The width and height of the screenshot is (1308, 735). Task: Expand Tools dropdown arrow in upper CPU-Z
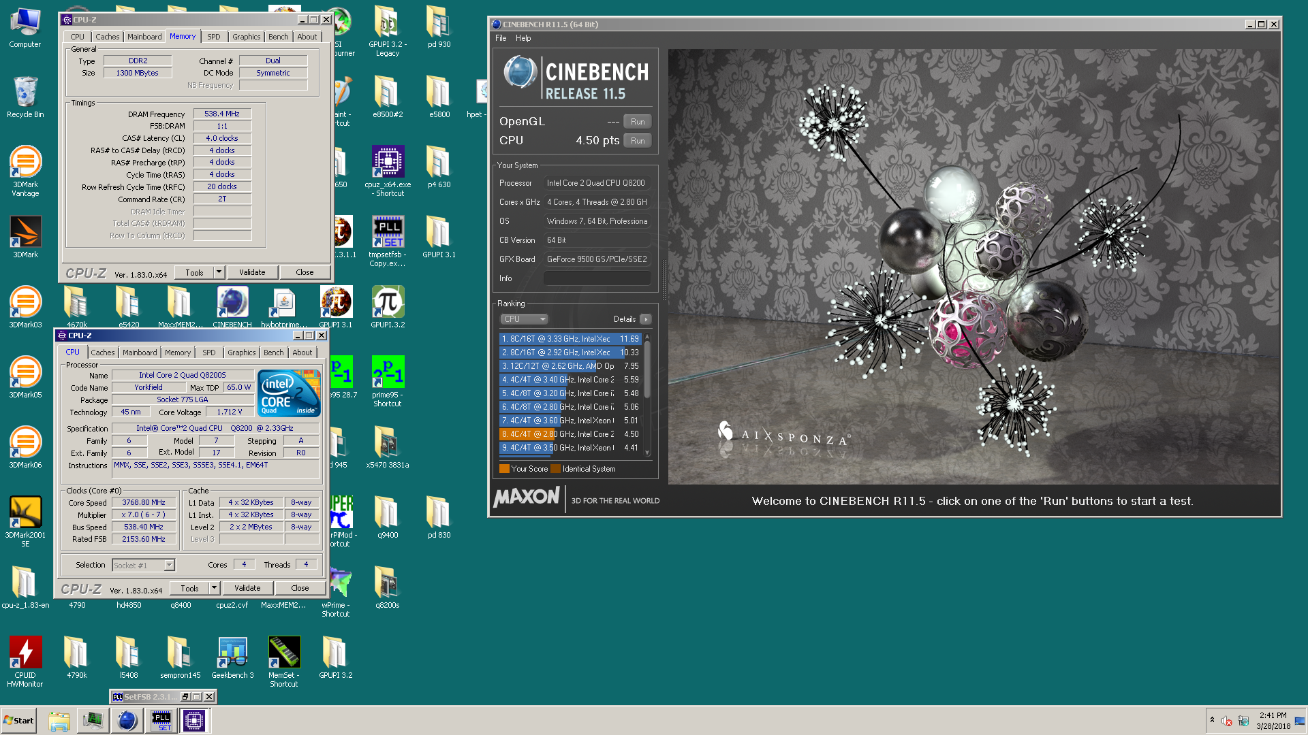coord(219,272)
